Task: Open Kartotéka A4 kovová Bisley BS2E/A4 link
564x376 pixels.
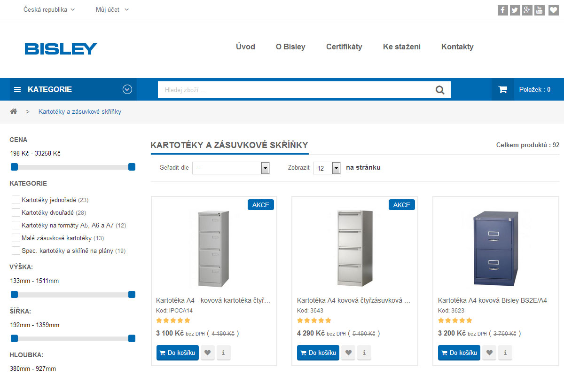Action: tap(493, 300)
